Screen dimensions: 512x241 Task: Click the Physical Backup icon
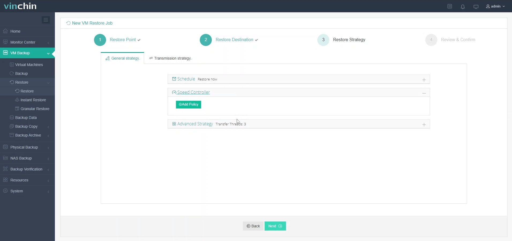tap(5, 147)
